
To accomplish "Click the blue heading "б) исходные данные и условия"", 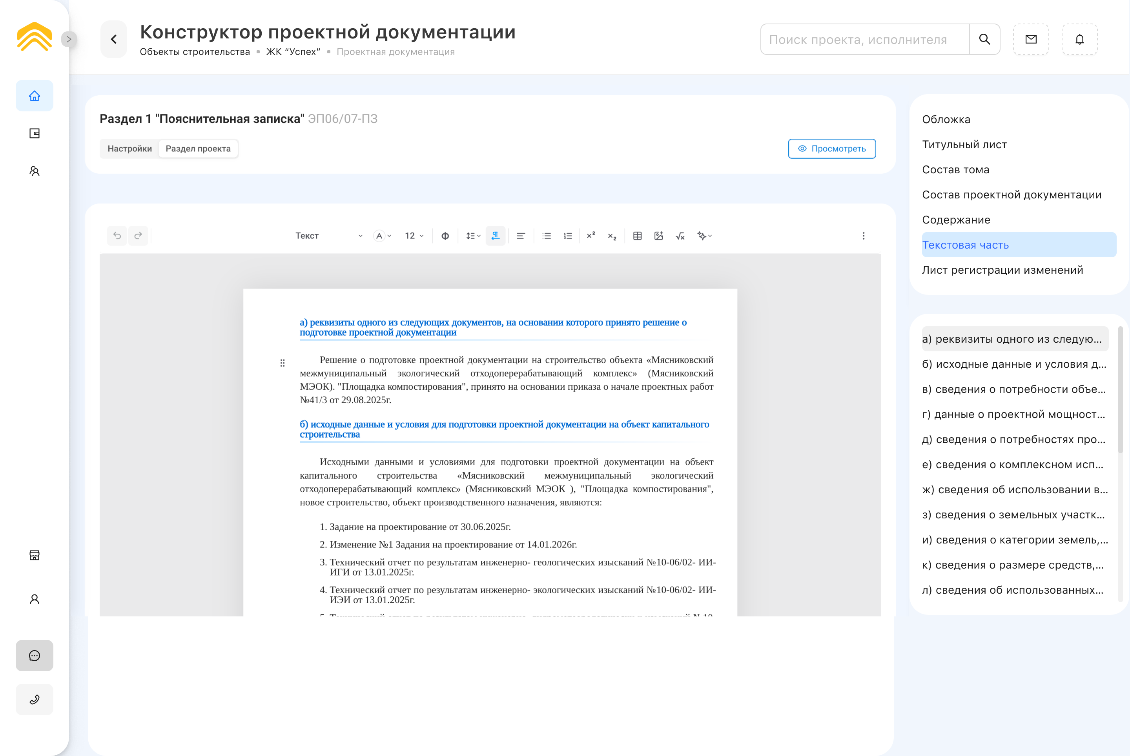I will coord(504,429).
